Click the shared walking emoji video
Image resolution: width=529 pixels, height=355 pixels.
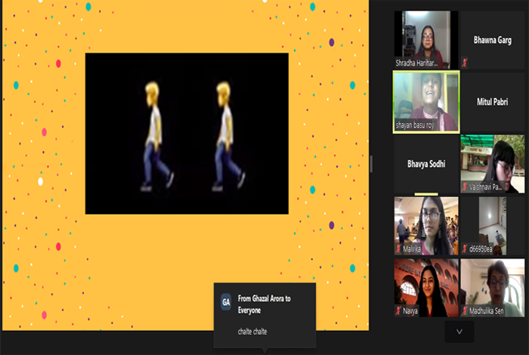point(187,134)
